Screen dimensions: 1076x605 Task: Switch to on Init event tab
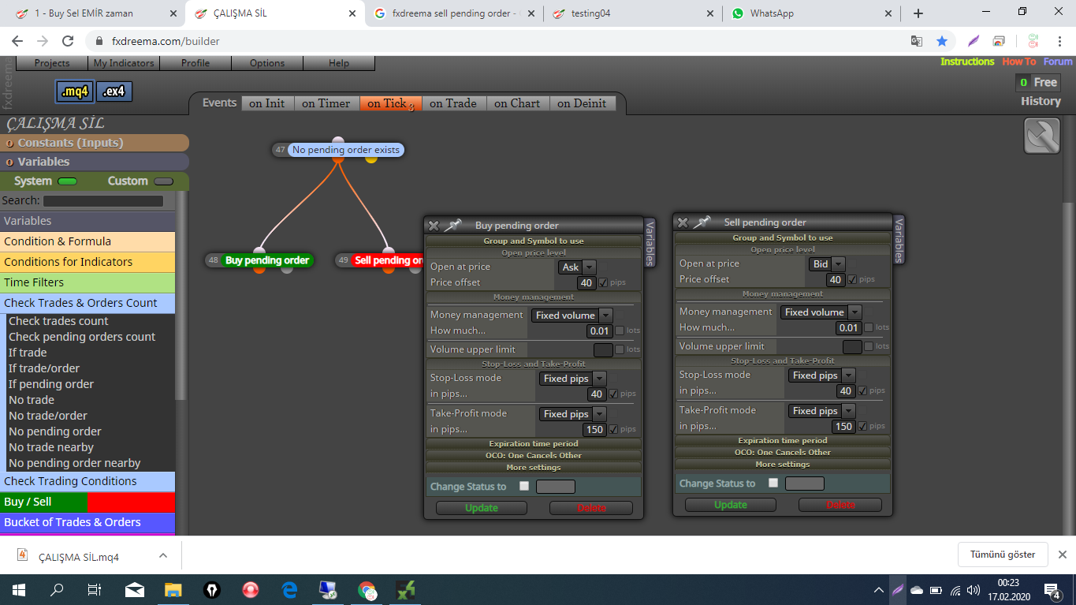[267, 103]
